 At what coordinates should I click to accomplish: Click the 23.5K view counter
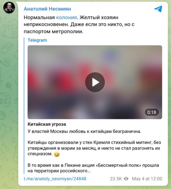116,179
